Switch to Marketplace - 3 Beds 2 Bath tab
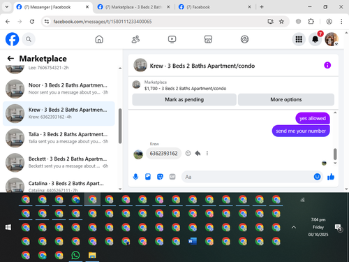The height and width of the screenshot is (262, 349). (133, 7)
